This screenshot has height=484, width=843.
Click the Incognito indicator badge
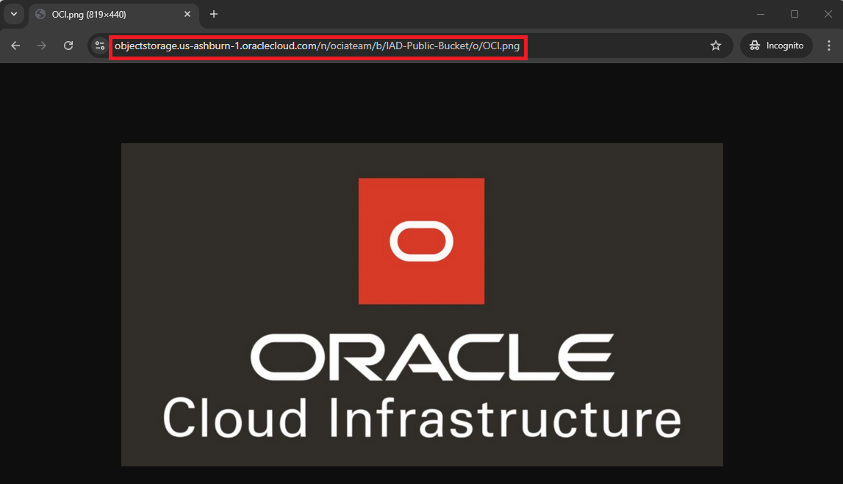pos(775,45)
